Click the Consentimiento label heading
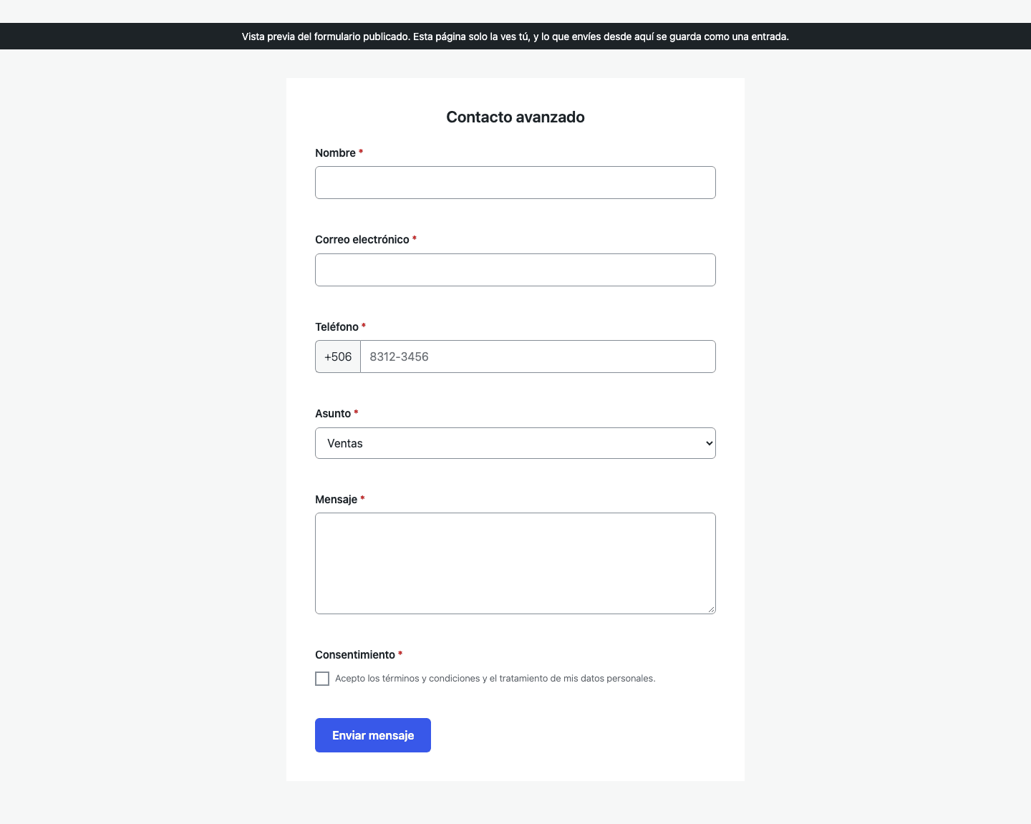Viewport: 1031px width, 824px height. 355,655
